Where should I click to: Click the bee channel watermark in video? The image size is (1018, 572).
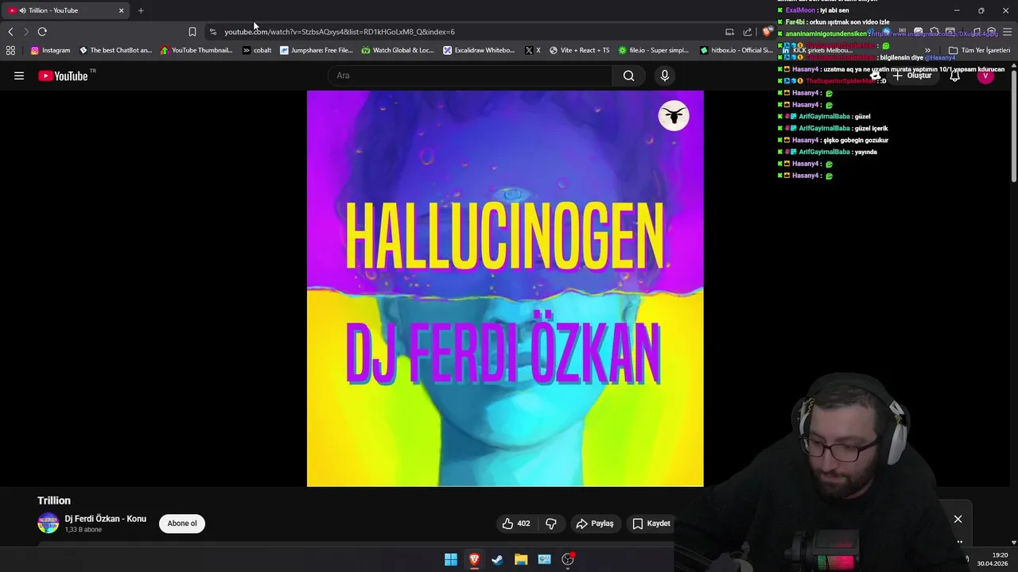[x=674, y=116]
